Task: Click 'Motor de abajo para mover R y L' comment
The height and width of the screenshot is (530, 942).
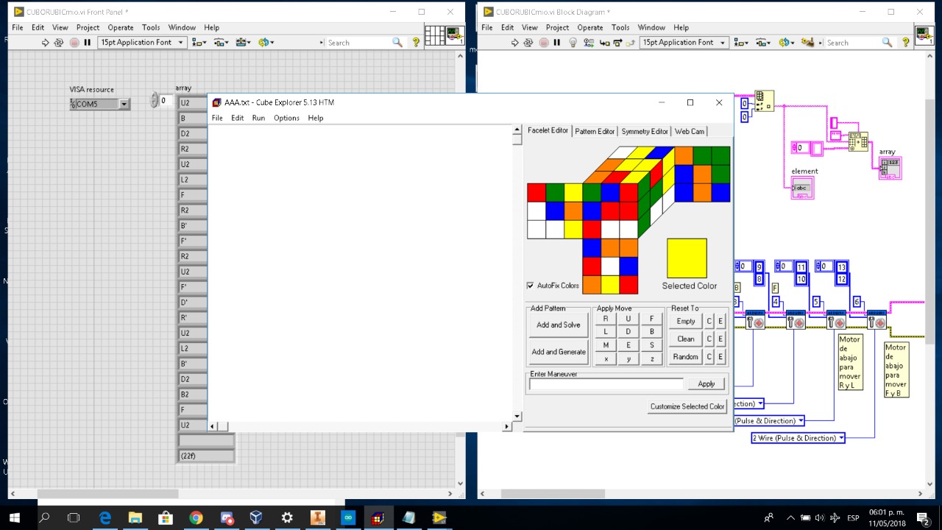Action: [x=850, y=363]
